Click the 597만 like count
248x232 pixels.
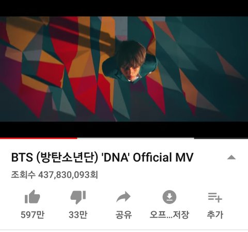click(33, 215)
